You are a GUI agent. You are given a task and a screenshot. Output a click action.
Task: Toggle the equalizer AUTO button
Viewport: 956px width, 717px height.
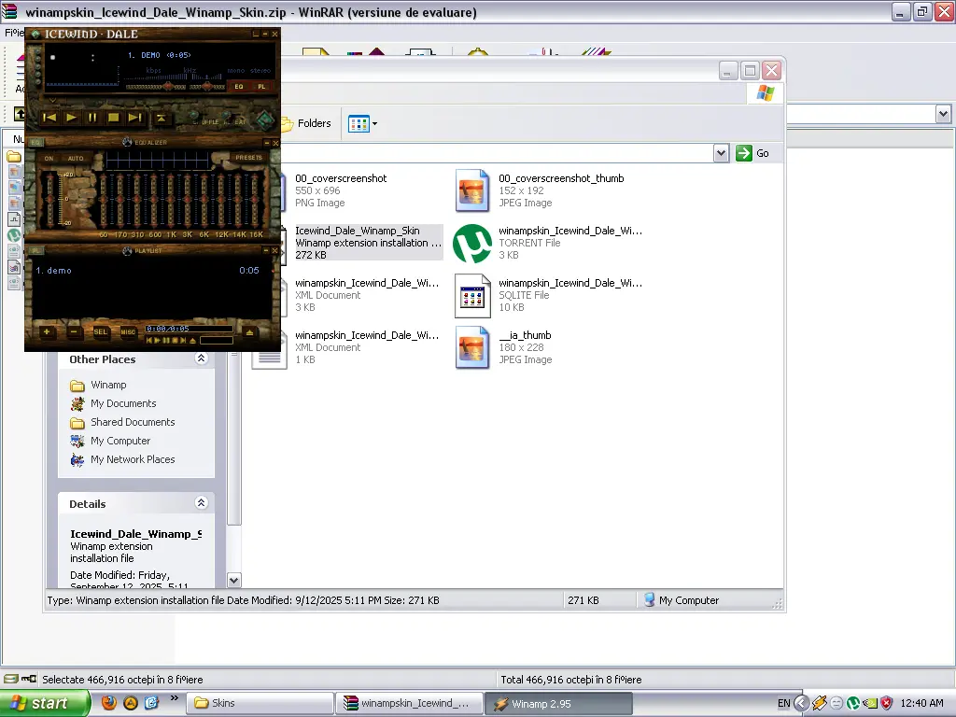tap(76, 158)
